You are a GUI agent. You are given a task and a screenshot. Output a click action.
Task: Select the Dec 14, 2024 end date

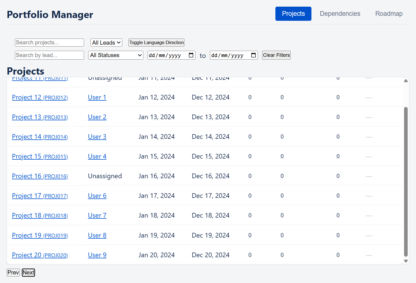point(211,137)
